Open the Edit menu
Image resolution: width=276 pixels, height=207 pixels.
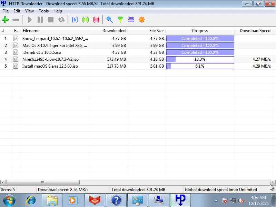[17, 11]
